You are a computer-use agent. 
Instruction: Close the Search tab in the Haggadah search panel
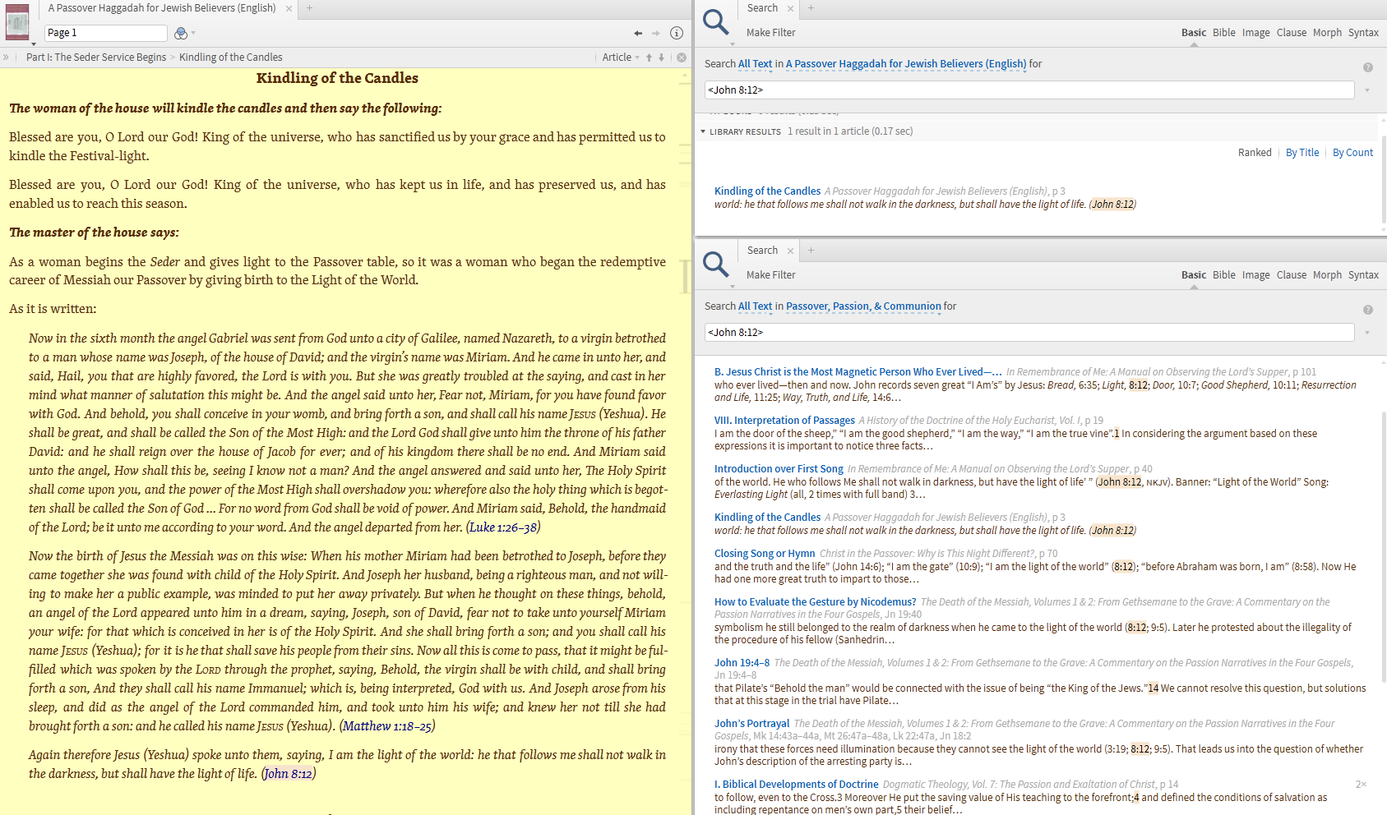[790, 8]
